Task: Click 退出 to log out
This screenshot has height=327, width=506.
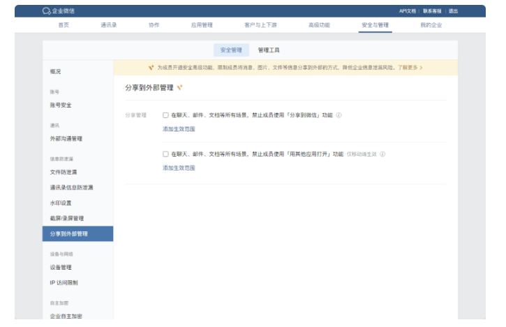Action: [453, 11]
